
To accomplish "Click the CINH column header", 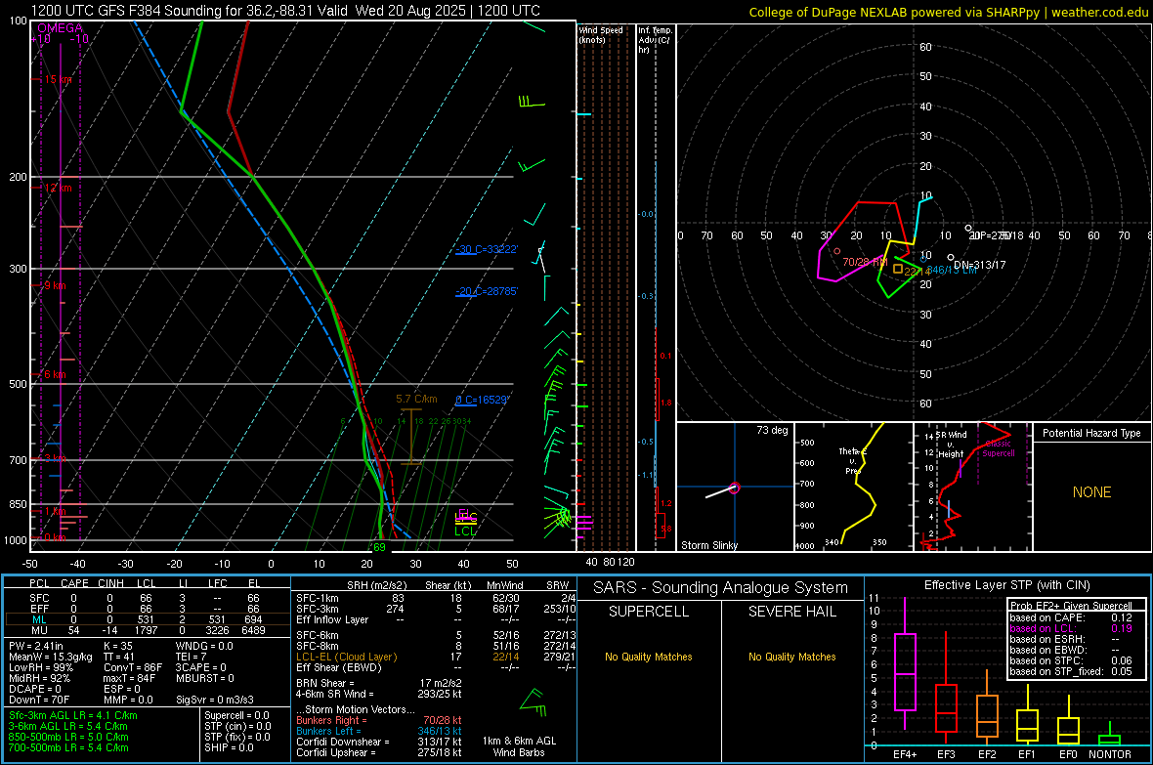I will (111, 583).
